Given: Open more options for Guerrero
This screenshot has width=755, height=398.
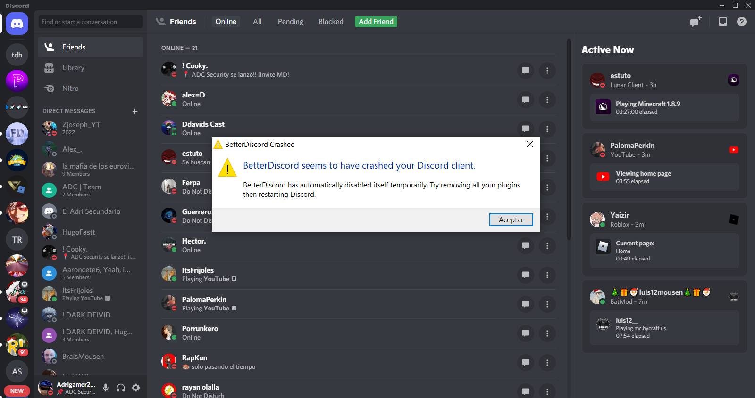Looking at the screenshot, I should click(547, 217).
